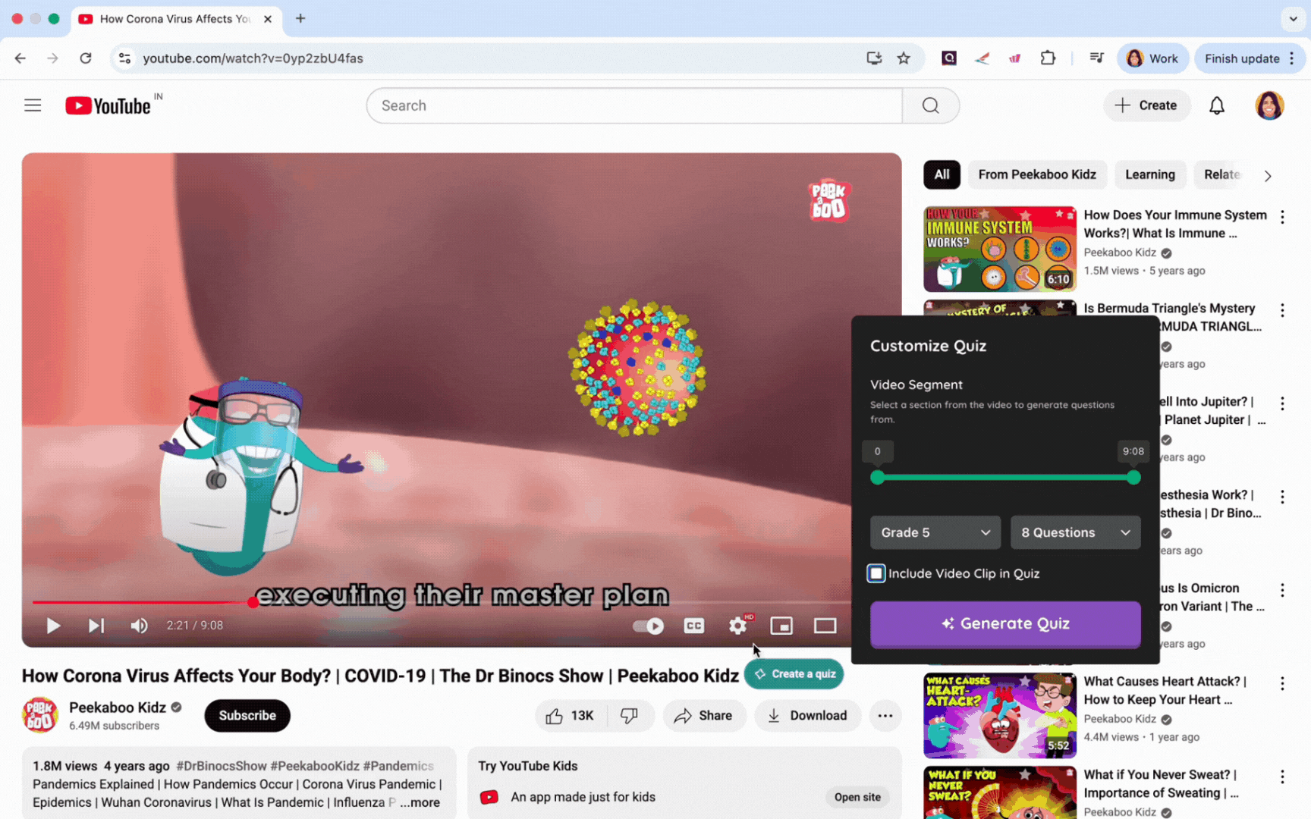Adjust quiz segment end handle
The width and height of the screenshot is (1311, 819).
1133,477
